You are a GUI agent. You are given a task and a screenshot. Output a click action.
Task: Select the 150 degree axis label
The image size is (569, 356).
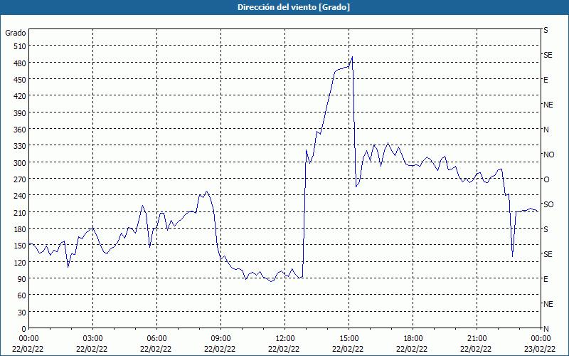pos(20,246)
